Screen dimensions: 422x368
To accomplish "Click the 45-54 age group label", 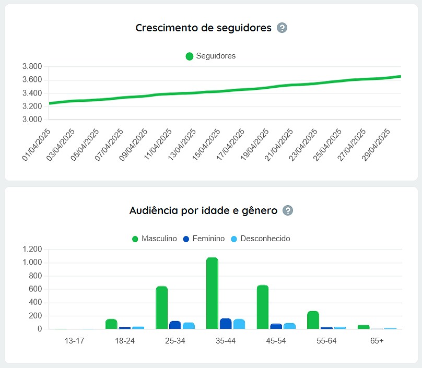I will tap(276, 341).
